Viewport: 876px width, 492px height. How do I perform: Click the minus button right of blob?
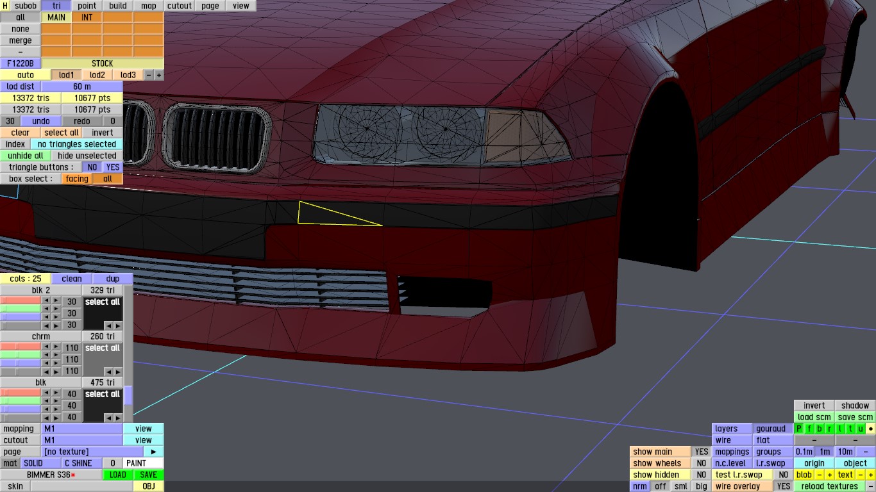[x=820, y=475]
